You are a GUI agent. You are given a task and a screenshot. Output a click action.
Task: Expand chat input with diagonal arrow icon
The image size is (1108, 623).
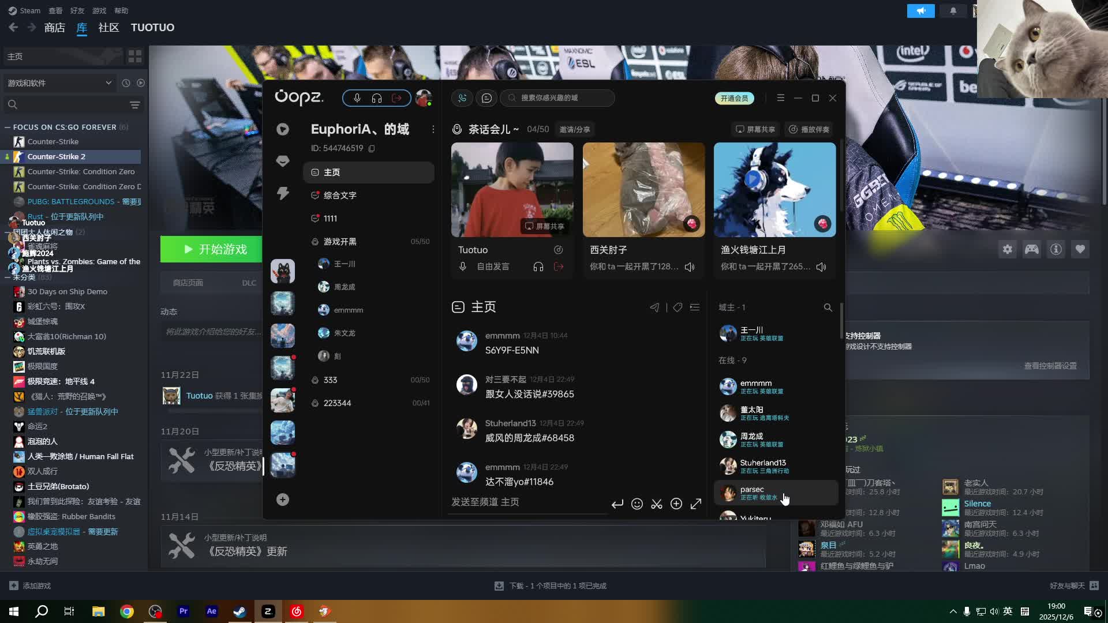[x=696, y=504]
